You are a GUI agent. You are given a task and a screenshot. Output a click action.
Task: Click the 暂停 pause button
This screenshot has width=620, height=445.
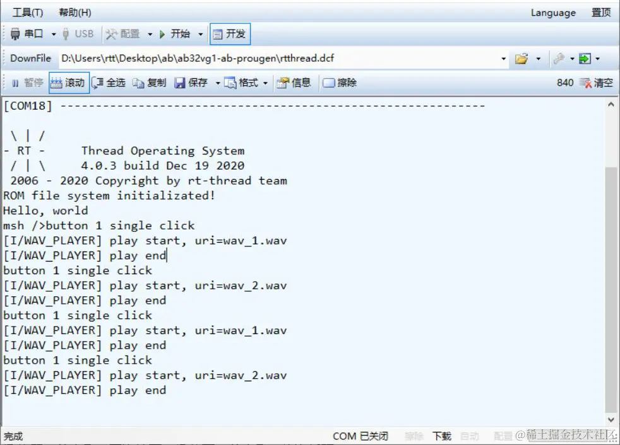(x=28, y=83)
